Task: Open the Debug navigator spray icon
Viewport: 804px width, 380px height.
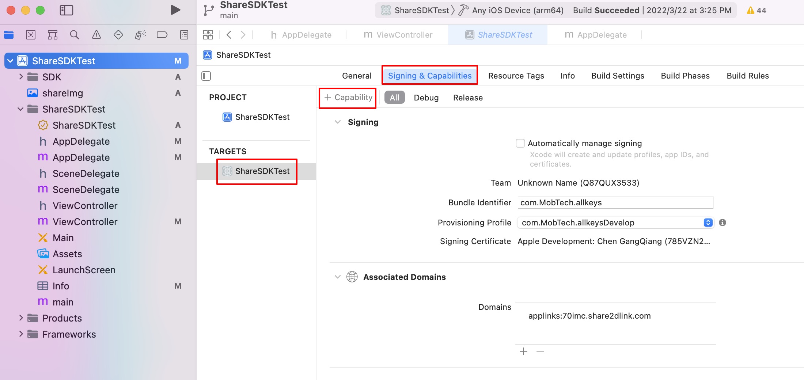Action: tap(140, 35)
